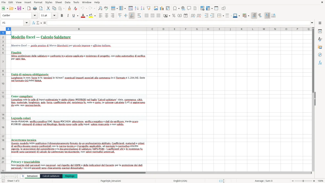The height and width of the screenshot is (183, 325).
Task: Open Conditional Formatting dropdown arrow
Action: tap(248, 16)
